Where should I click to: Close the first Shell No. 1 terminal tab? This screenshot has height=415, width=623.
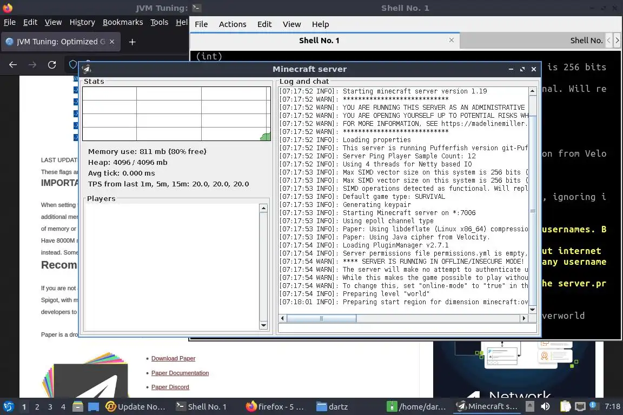[x=452, y=40]
